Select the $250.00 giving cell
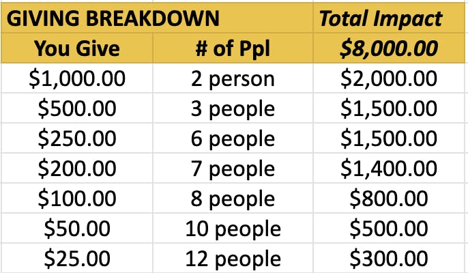 pos(76,139)
